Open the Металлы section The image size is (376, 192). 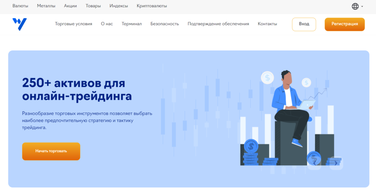click(46, 6)
